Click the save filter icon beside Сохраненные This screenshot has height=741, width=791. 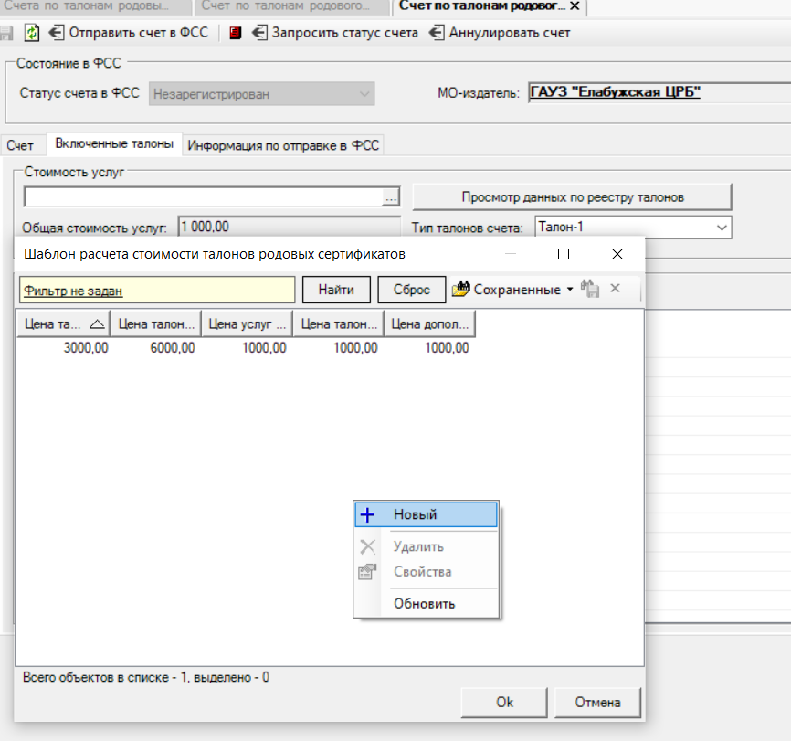[590, 289]
